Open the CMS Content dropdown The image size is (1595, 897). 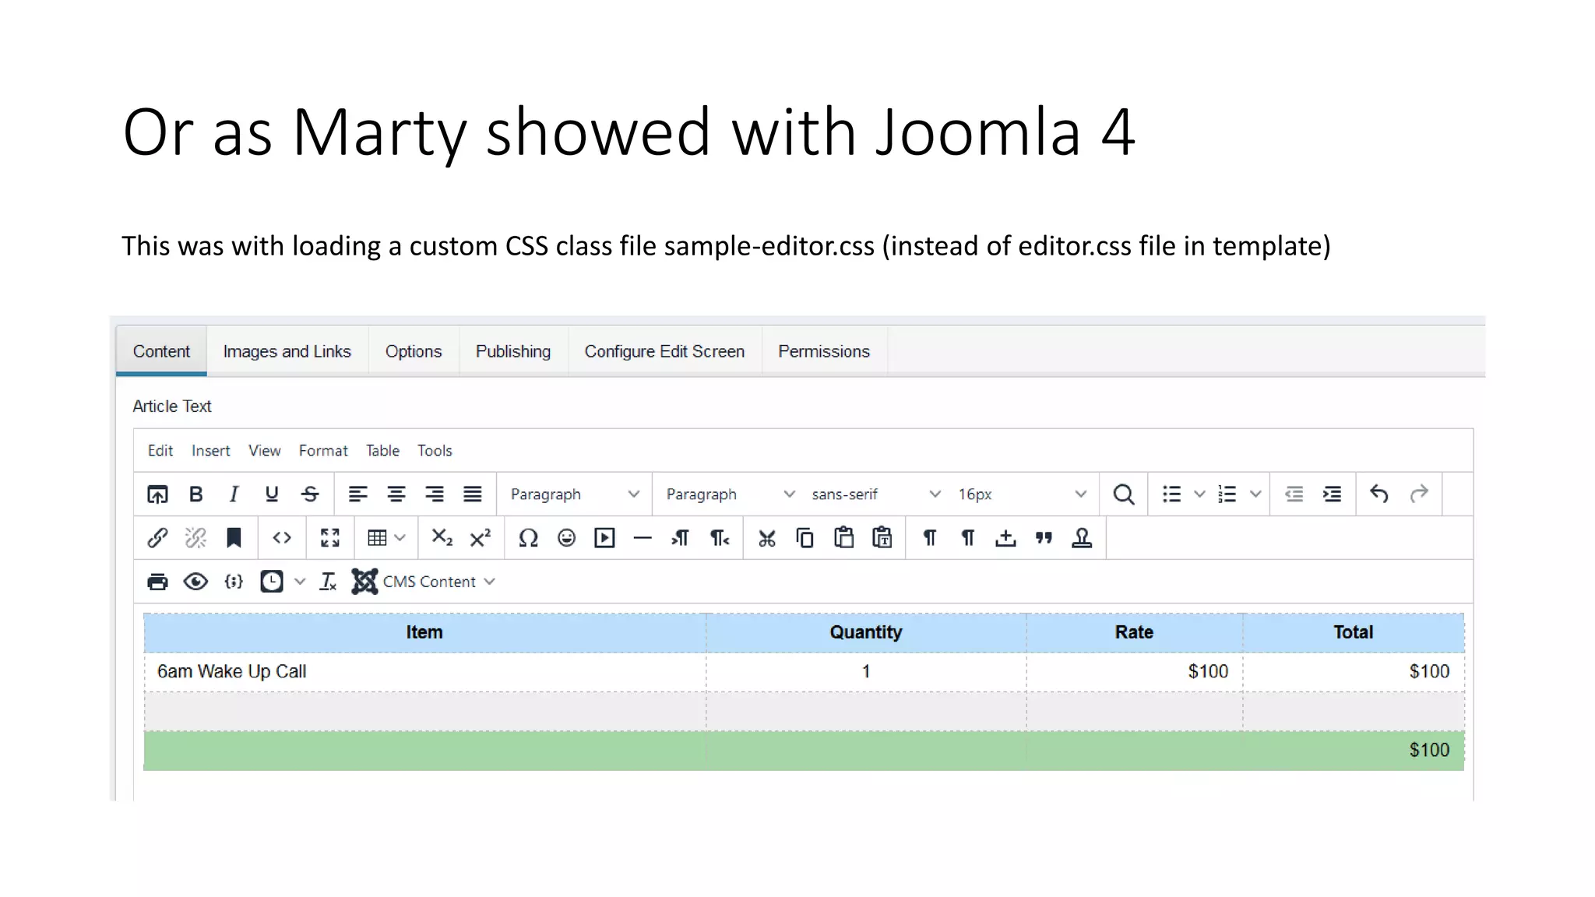coord(424,582)
